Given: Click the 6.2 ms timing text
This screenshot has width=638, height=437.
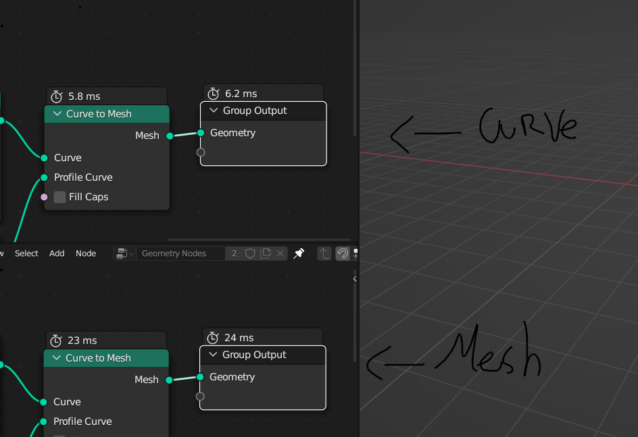Looking at the screenshot, I should 241,94.
